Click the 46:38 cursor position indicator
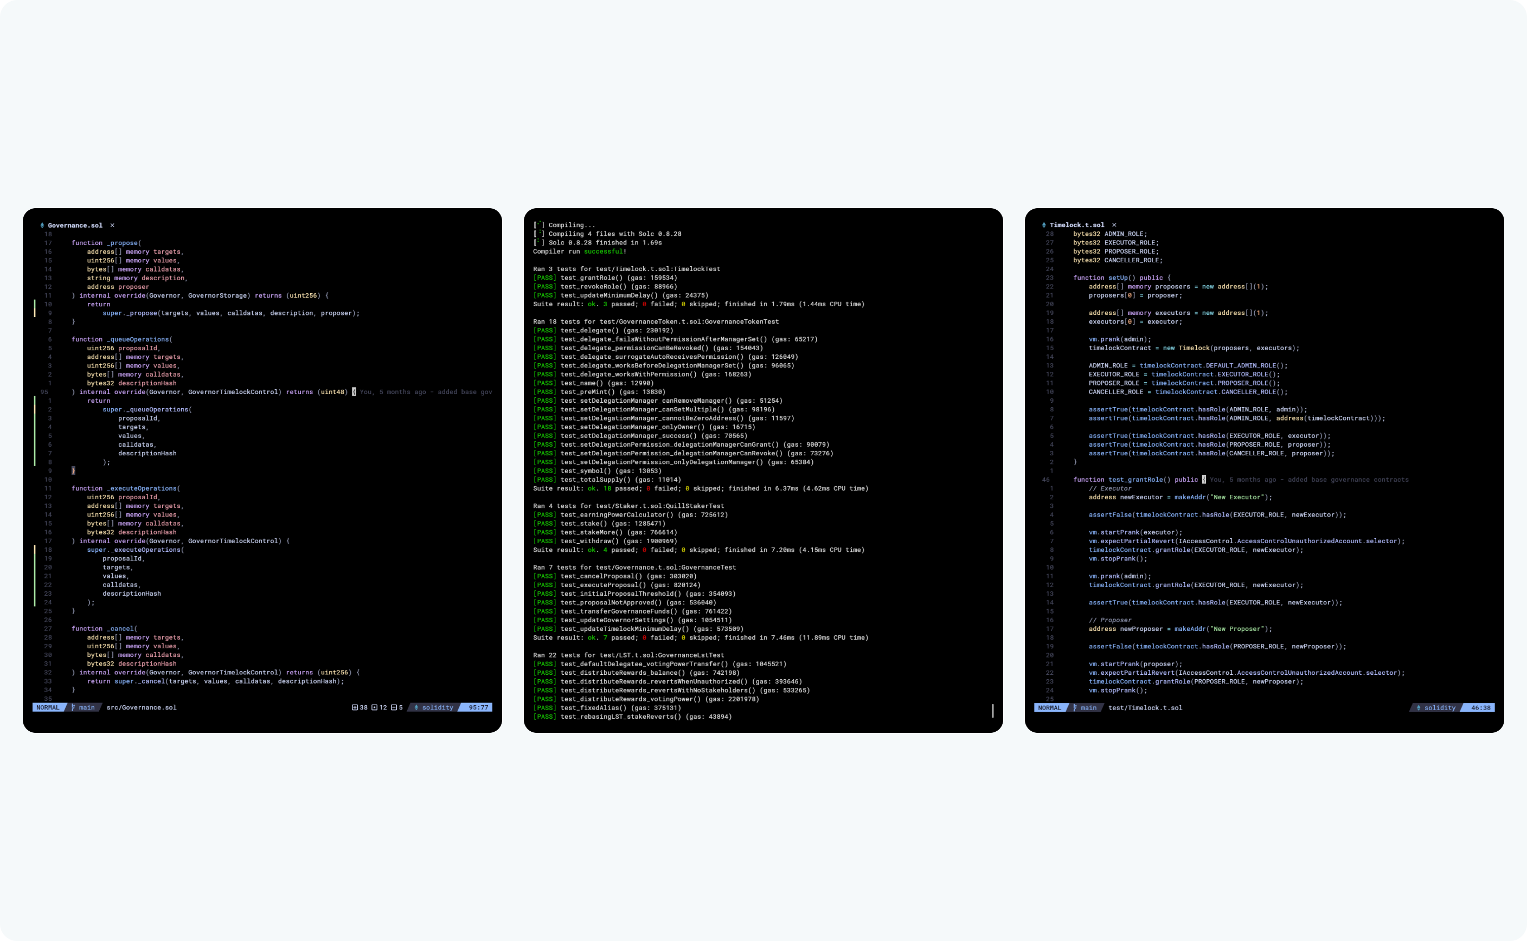Screen dimensions: 1527x941 click(x=1480, y=707)
